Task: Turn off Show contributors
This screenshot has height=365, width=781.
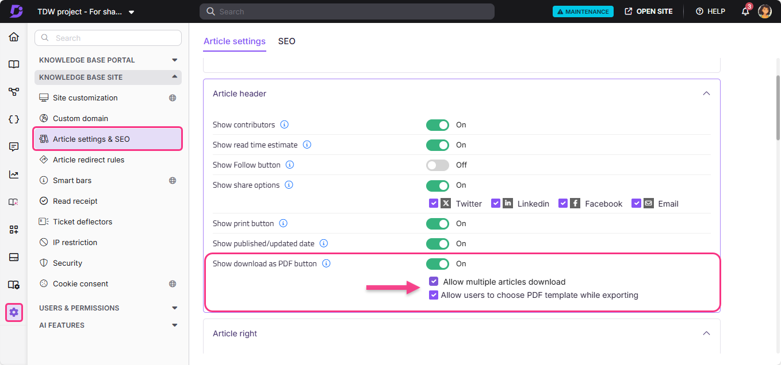Action: 438,125
